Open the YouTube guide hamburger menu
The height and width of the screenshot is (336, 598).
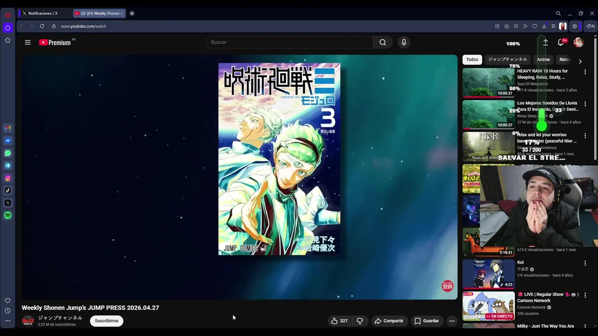[28, 42]
